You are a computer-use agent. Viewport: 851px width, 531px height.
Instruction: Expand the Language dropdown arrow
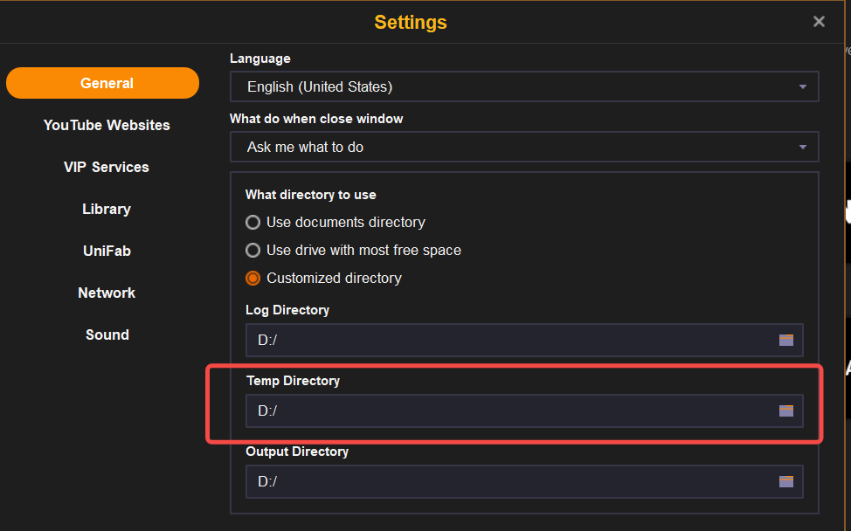pyautogui.click(x=802, y=86)
